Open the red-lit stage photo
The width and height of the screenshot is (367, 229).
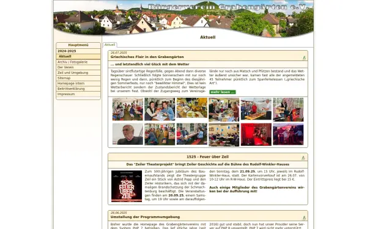[256, 134]
